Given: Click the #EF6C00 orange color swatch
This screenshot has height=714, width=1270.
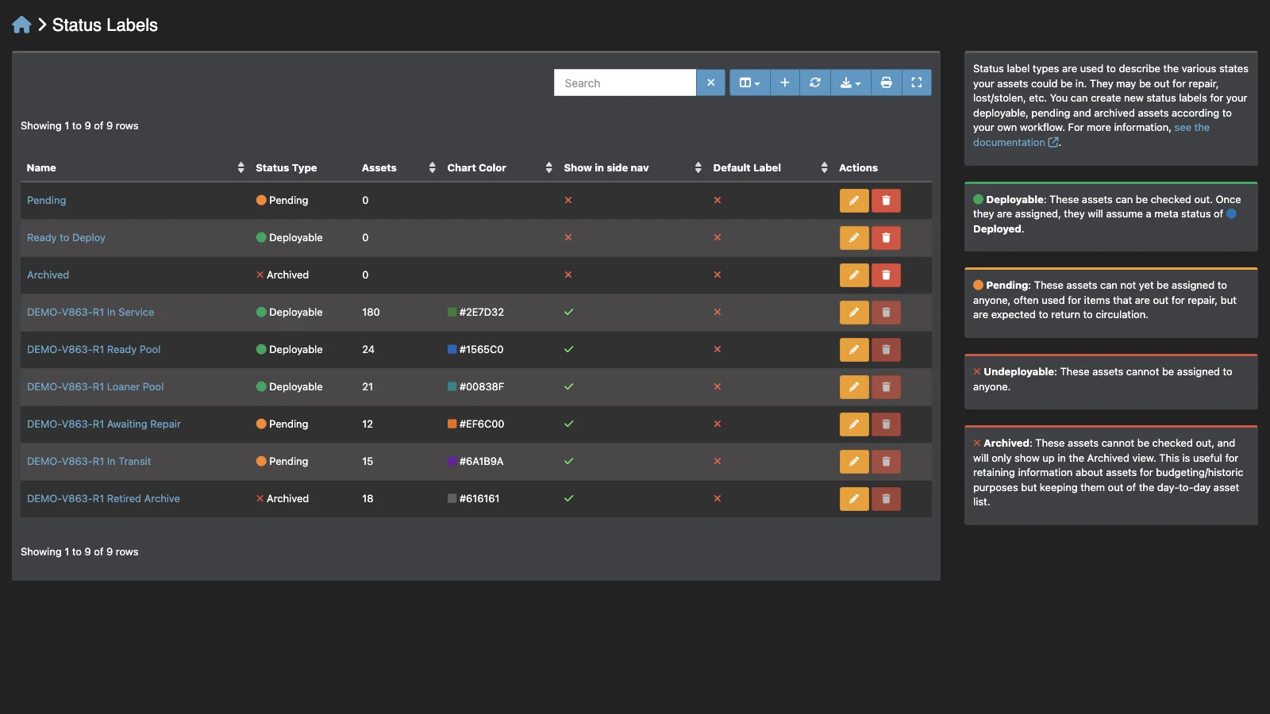Looking at the screenshot, I should point(452,424).
